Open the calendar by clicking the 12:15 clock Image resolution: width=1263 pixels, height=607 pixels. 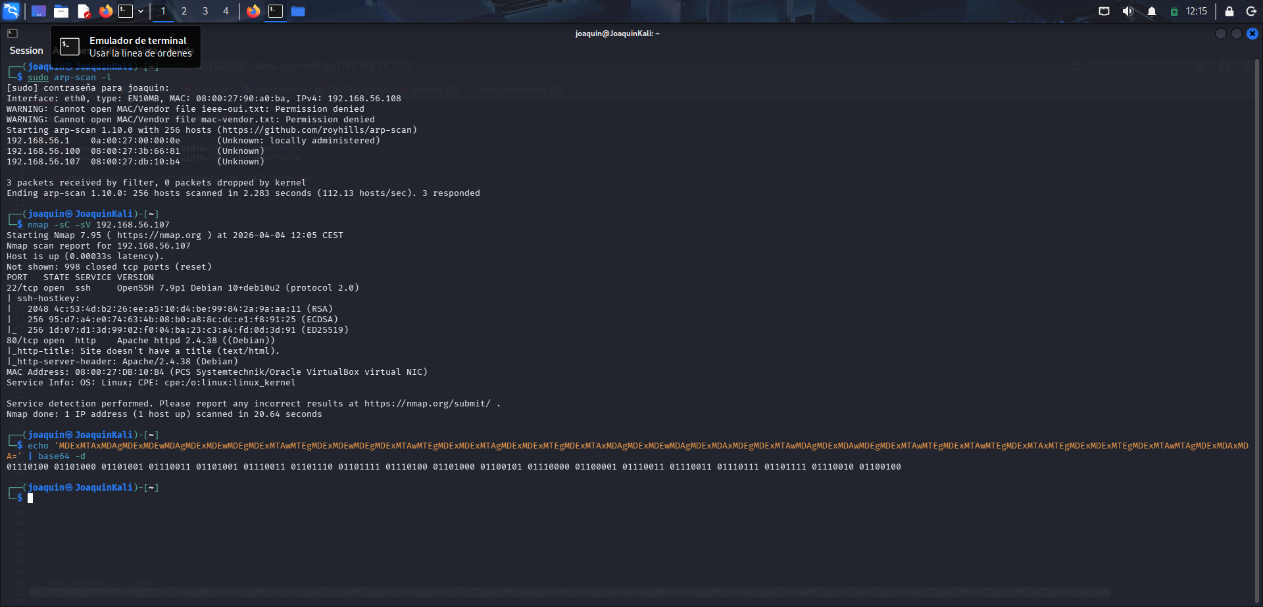tap(1195, 11)
